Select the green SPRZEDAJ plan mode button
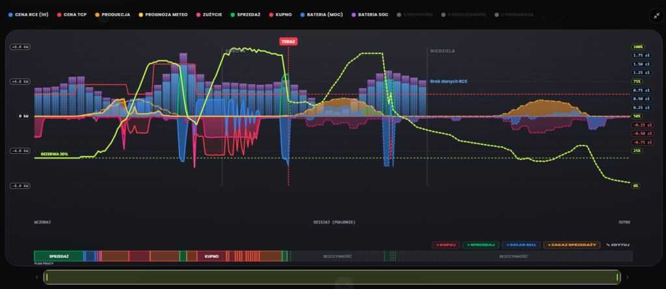The image size is (666, 289). coord(481,245)
